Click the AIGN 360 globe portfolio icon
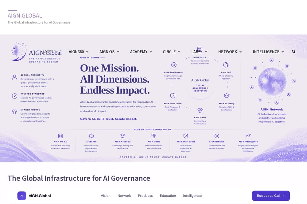This screenshot has height=204, width=307. [91, 136]
